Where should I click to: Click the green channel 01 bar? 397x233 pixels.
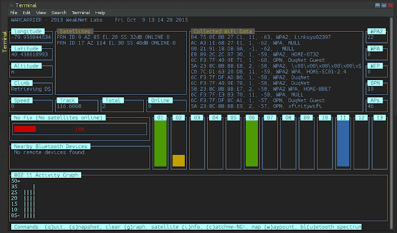pyautogui.click(x=160, y=143)
